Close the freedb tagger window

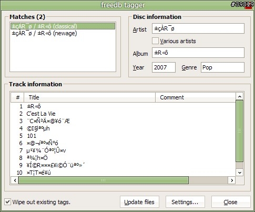pos(248,5)
